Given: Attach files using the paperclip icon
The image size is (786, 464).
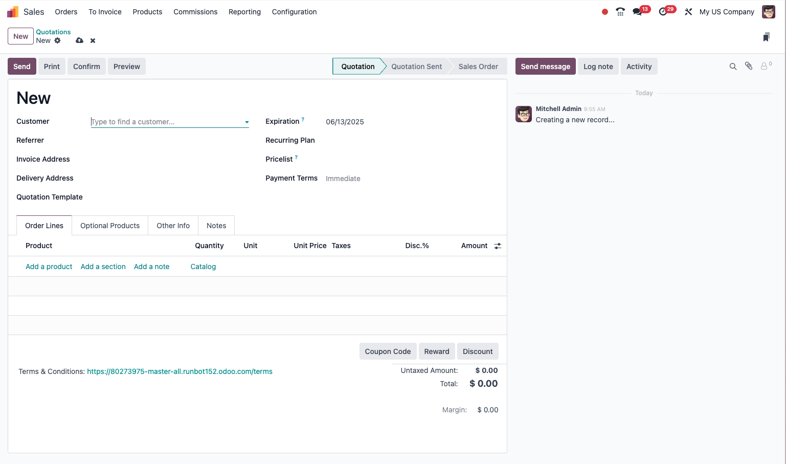Looking at the screenshot, I should [749, 66].
